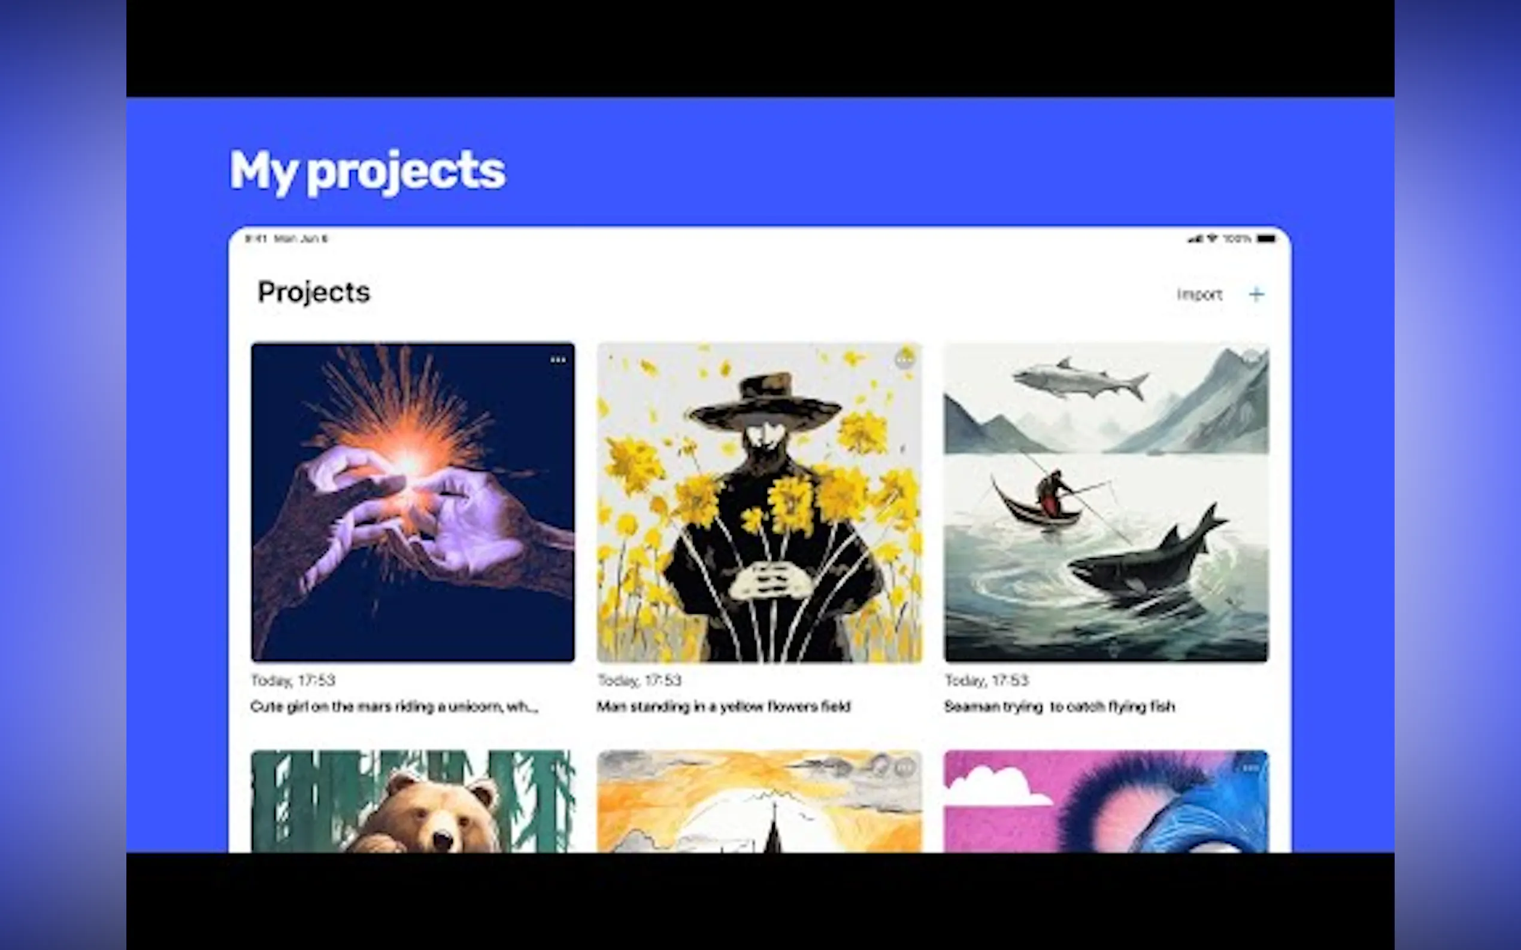Click the Projects heading

coord(314,293)
